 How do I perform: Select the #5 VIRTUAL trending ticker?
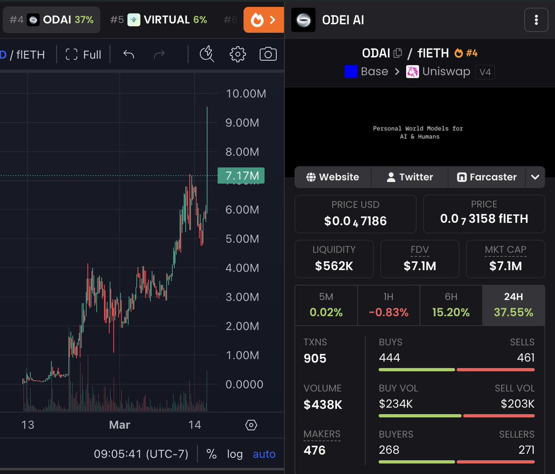[159, 20]
